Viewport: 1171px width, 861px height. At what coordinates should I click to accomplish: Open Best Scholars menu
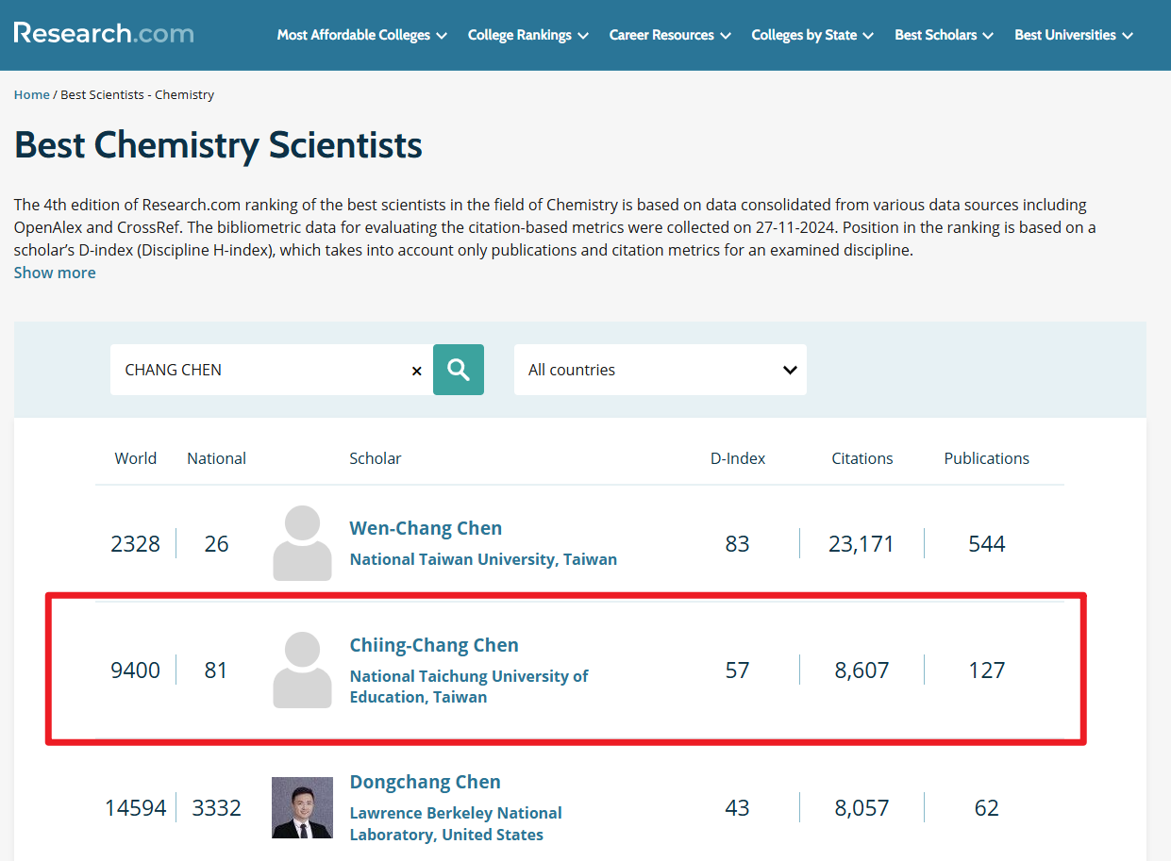(x=944, y=35)
